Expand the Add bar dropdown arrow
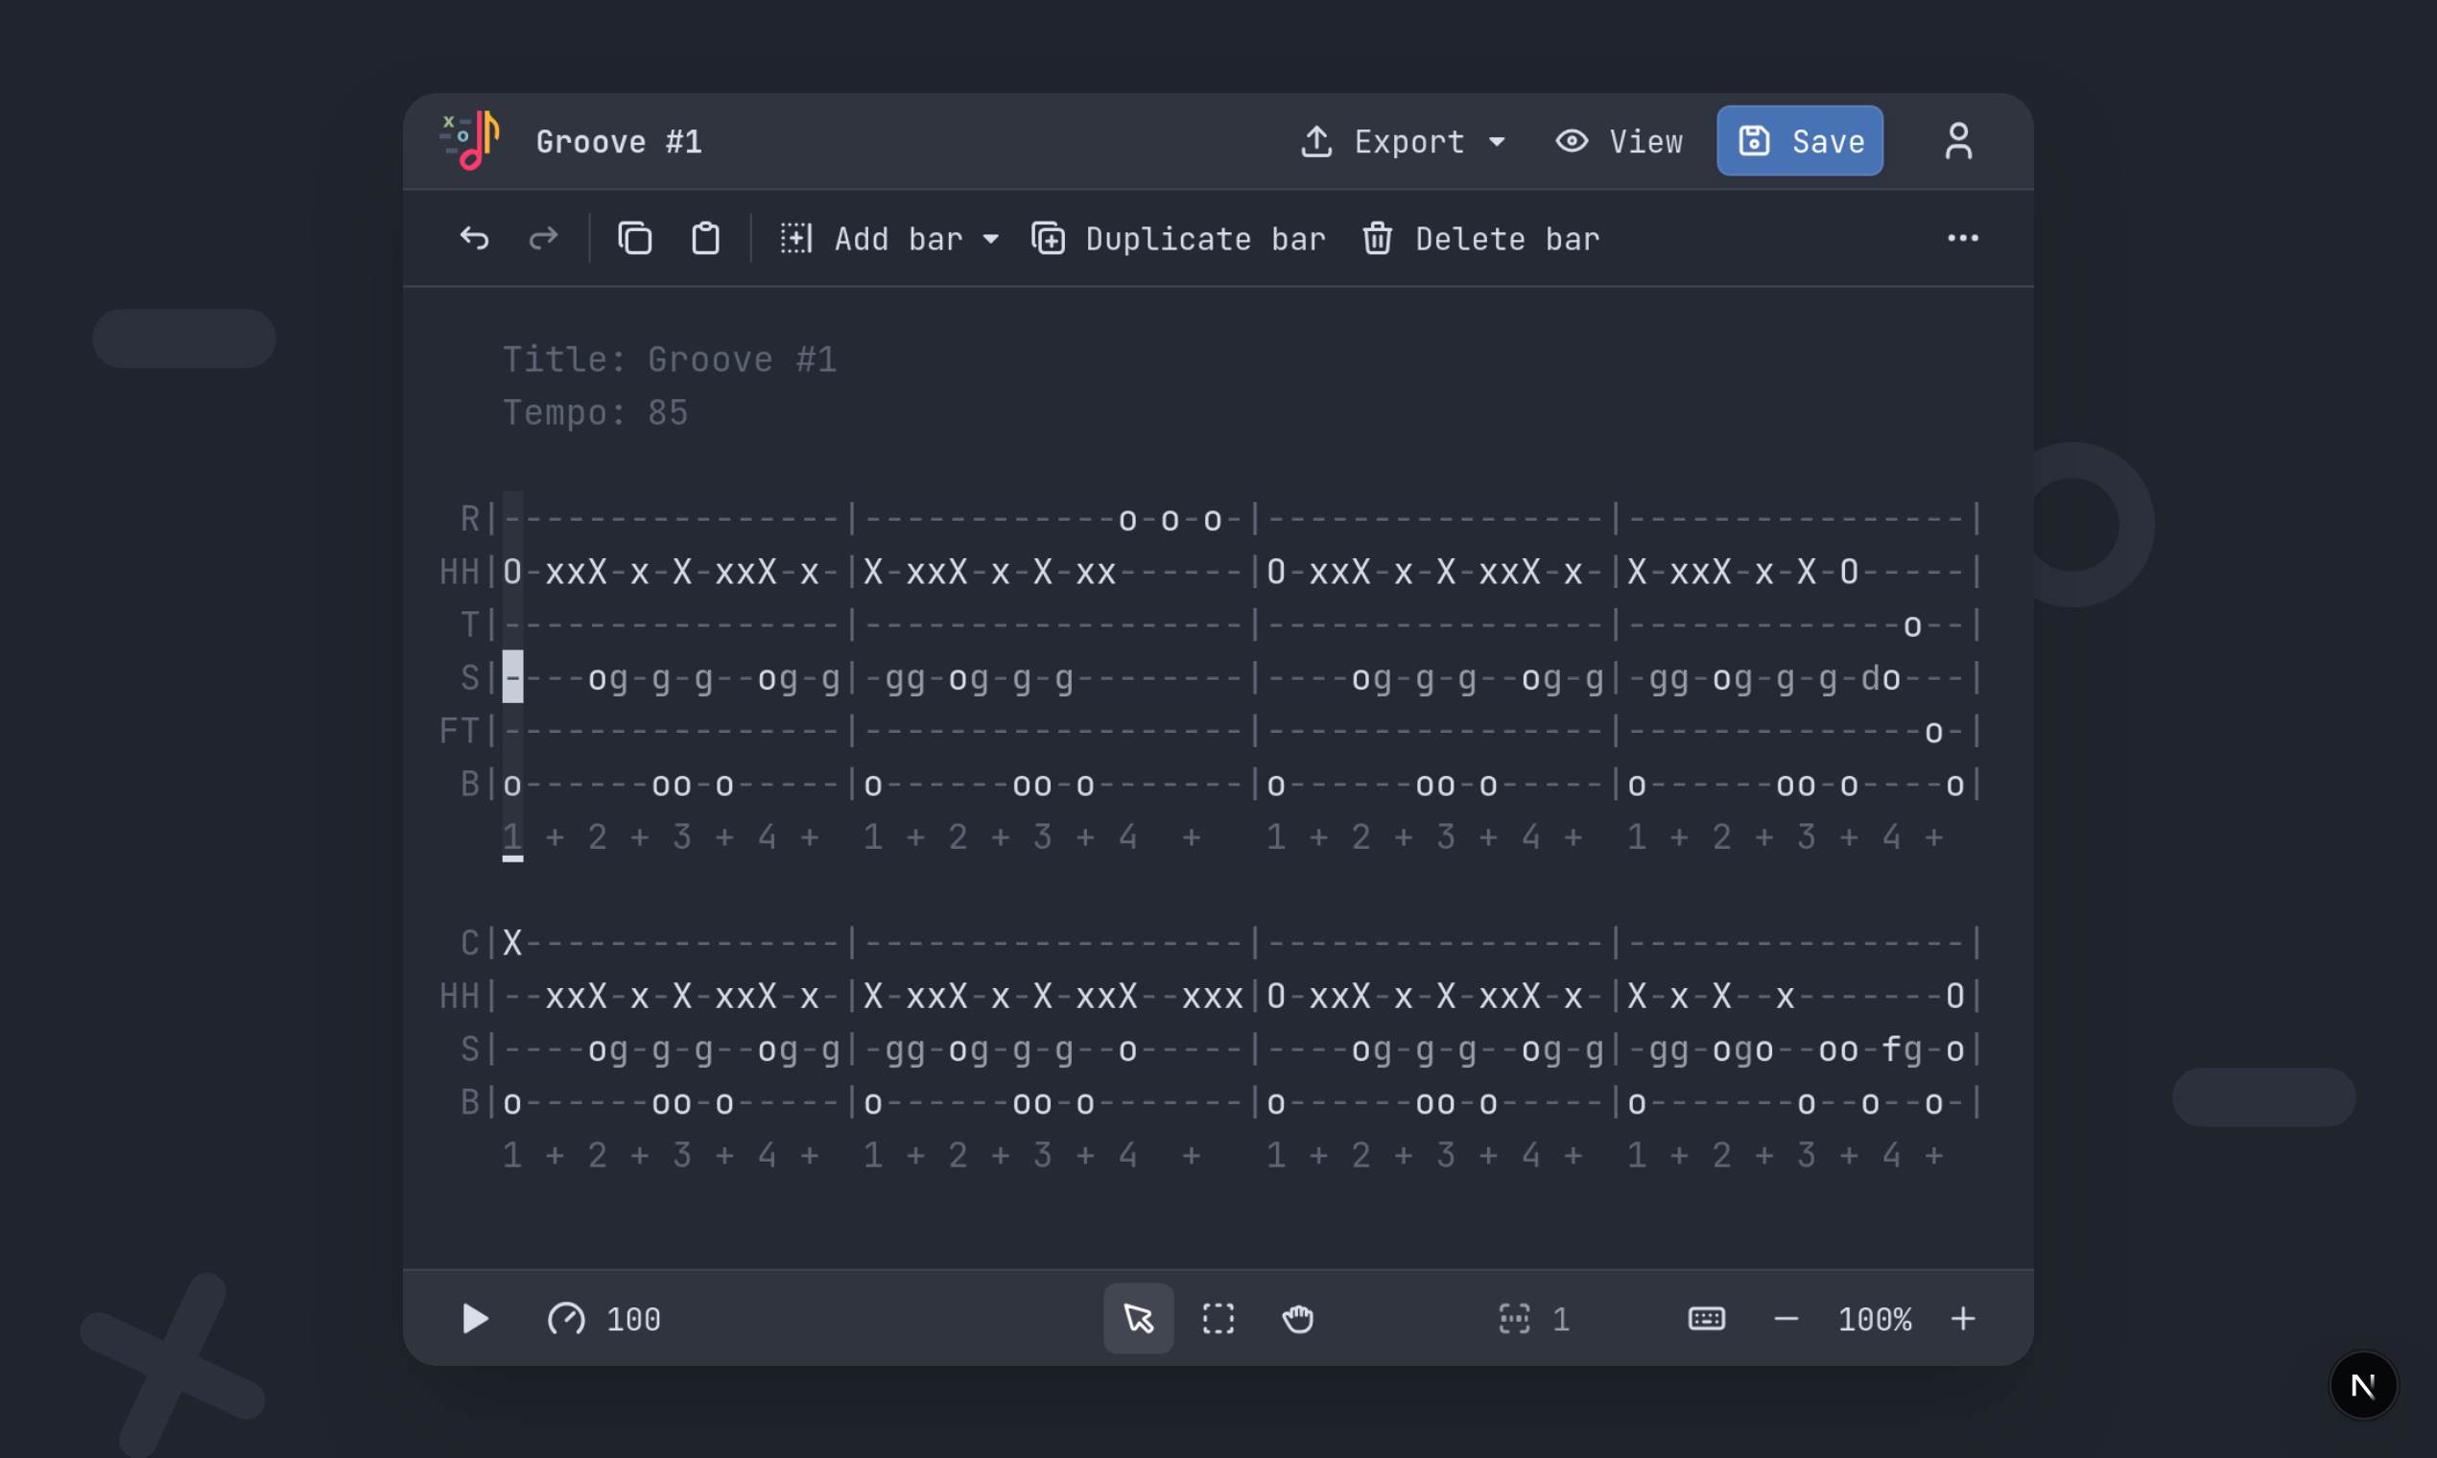The height and width of the screenshot is (1458, 2437). click(990, 239)
